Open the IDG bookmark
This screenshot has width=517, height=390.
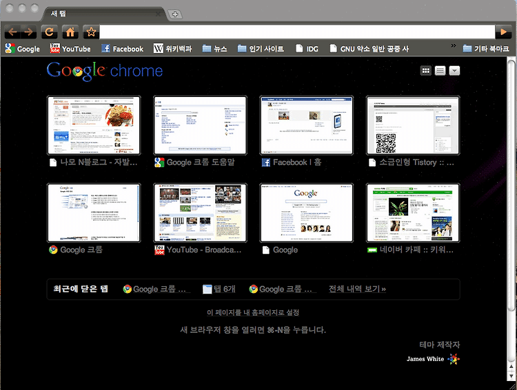(307, 49)
